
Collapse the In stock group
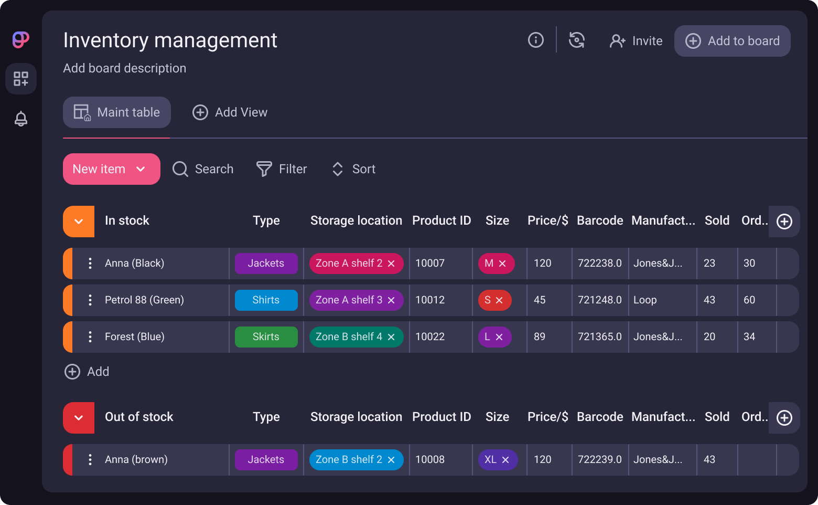(x=79, y=222)
